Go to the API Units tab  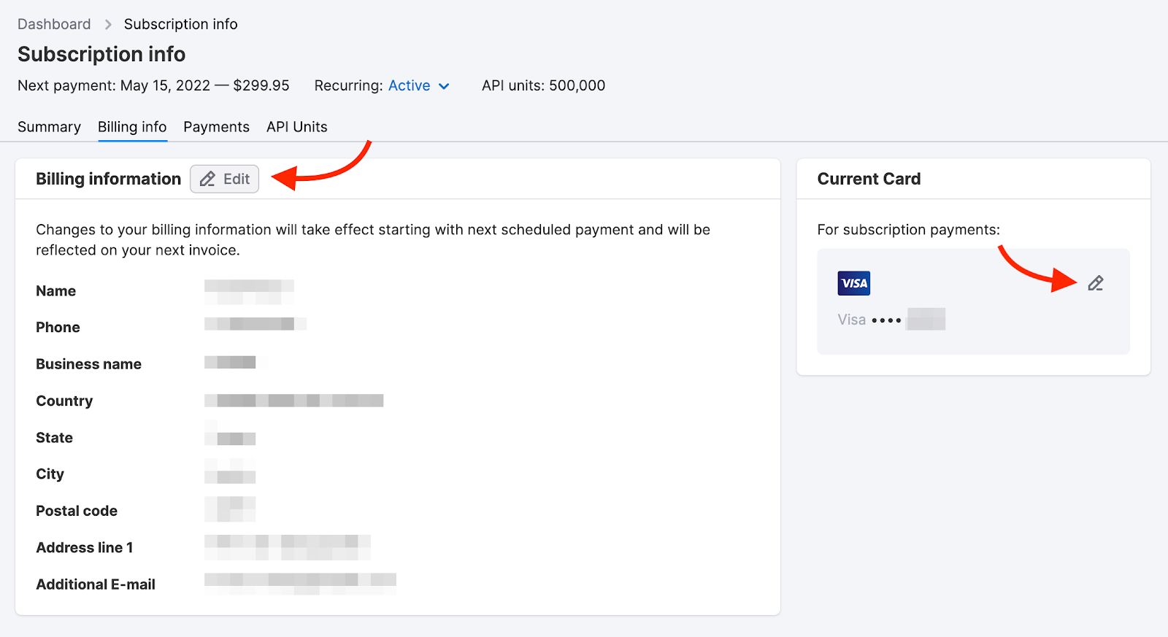pyautogui.click(x=296, y=127)
